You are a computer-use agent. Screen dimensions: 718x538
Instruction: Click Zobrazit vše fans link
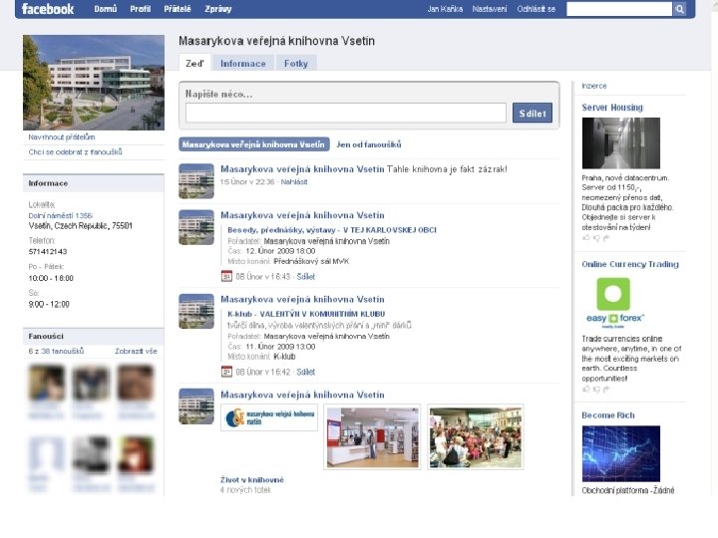[x=136, y=351]
